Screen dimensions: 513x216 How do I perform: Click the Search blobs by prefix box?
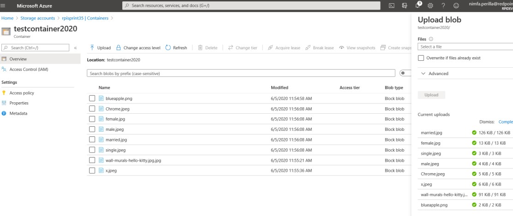point(241,73)
